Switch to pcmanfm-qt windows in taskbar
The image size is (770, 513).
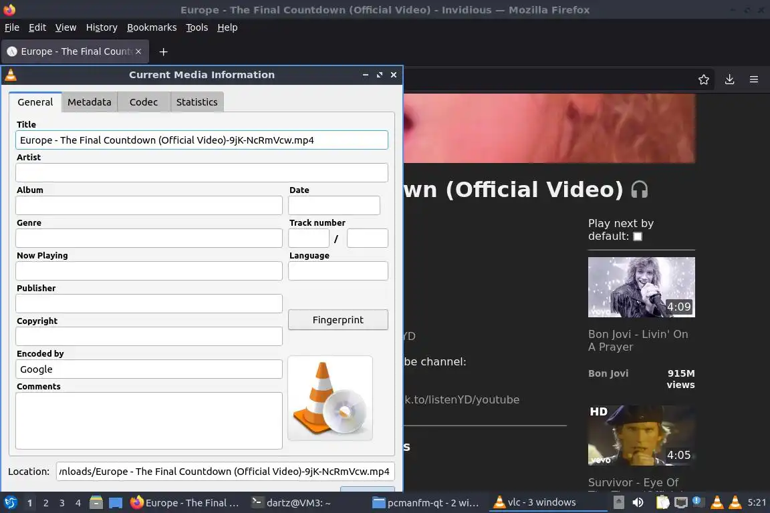(x=426, y=503)
